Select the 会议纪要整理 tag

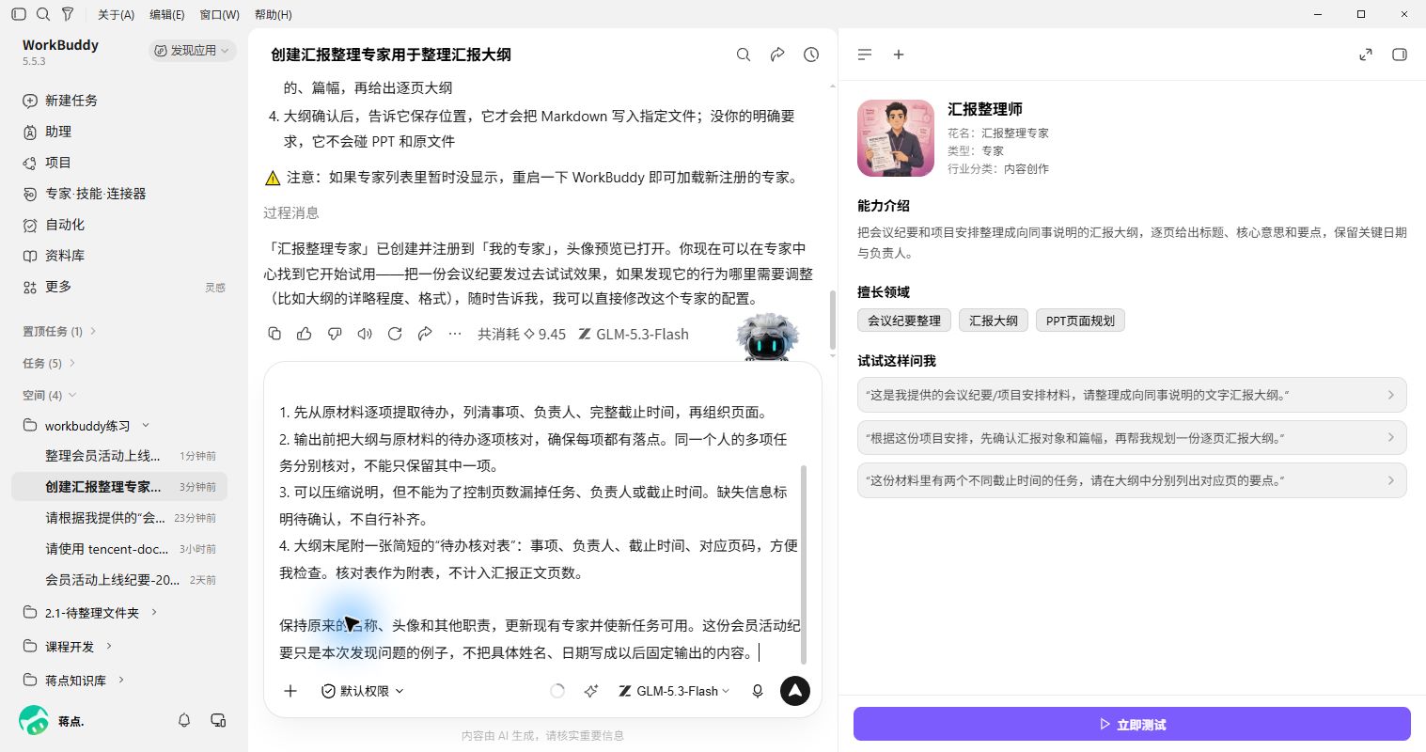coord(904,321)
